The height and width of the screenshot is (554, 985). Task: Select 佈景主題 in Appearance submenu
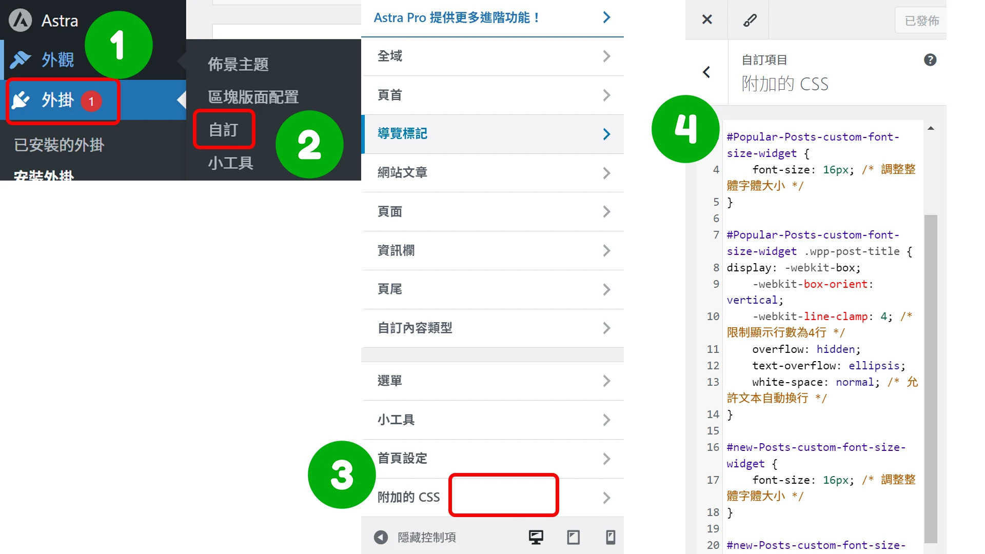pos(238,65)
